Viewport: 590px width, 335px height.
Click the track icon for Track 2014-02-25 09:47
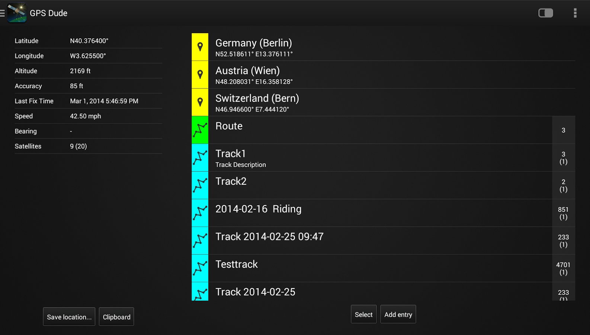200,240
